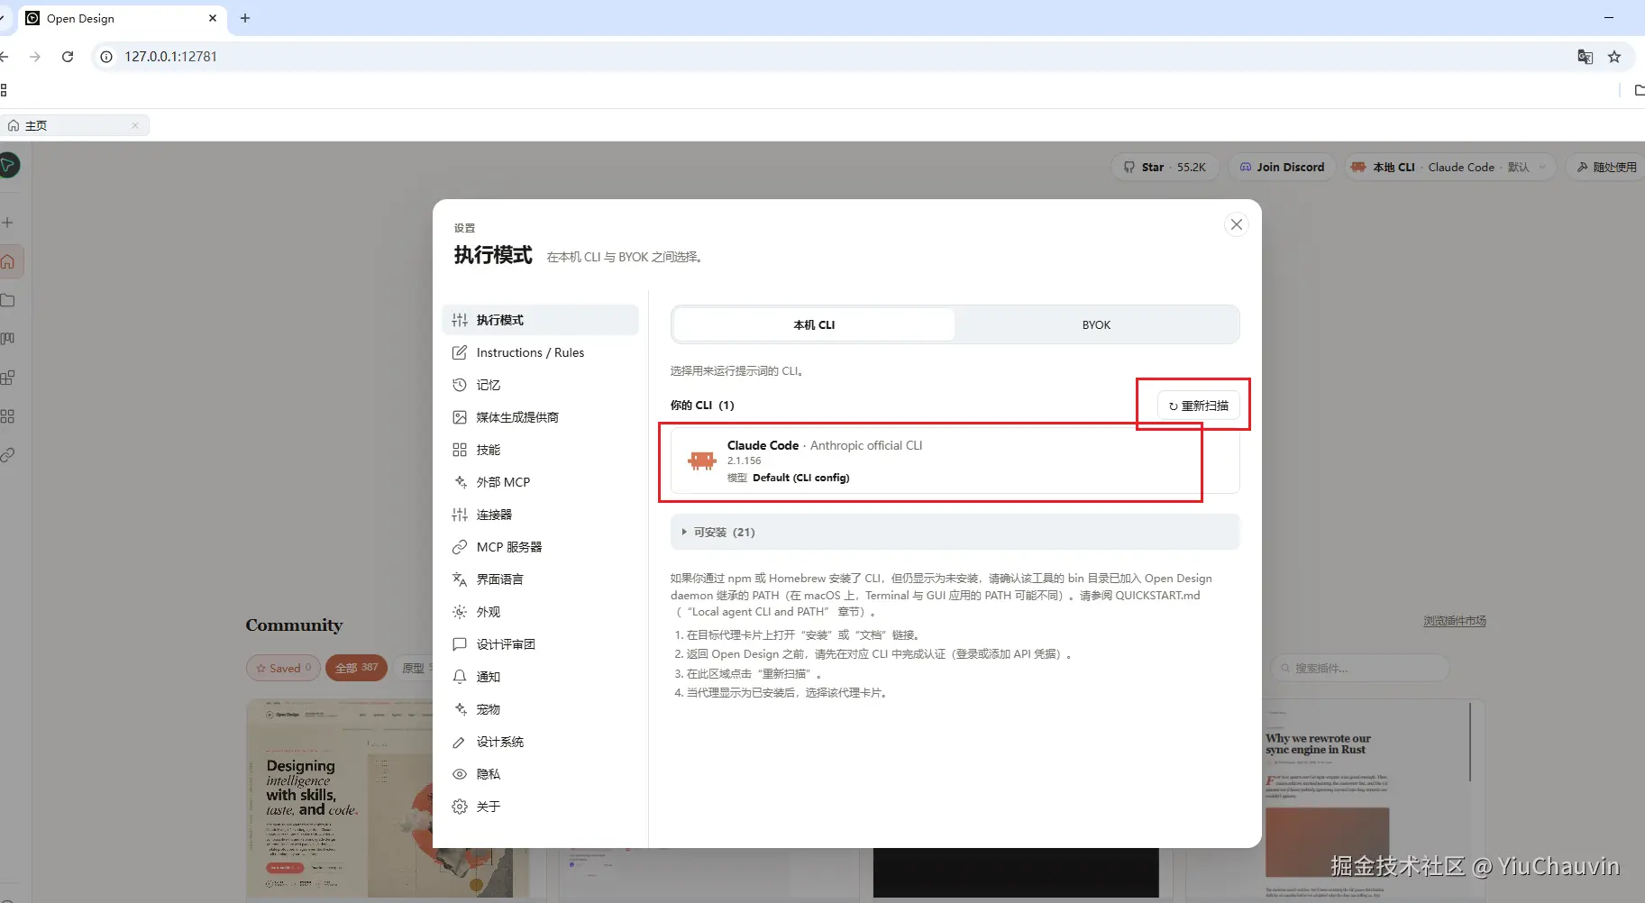1645x903 pixels.
Task: Close the settings dialog
Action: coord(1237,224)
